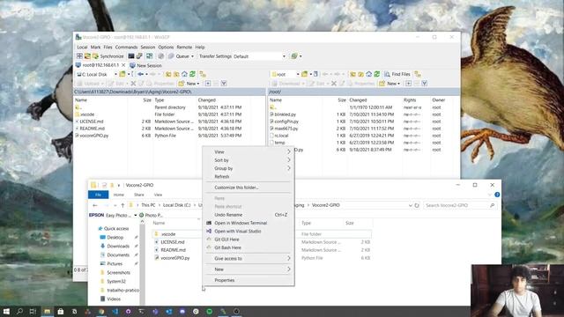
Task: Select blinkled.py in the remote panel
Action: pos(285,114)
